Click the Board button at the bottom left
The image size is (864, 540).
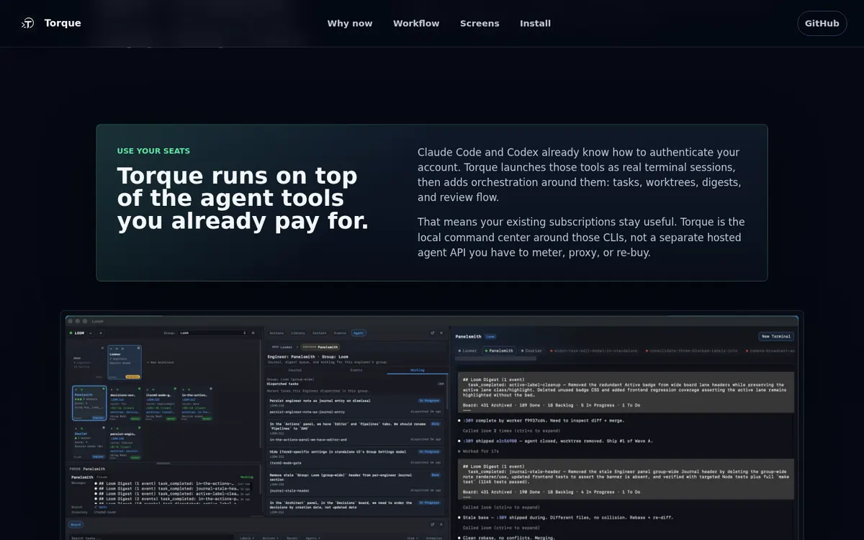tap(76, 525)
